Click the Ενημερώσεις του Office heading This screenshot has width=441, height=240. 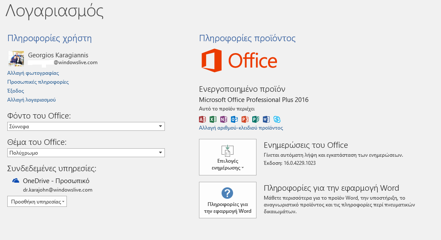pos(306,145)
